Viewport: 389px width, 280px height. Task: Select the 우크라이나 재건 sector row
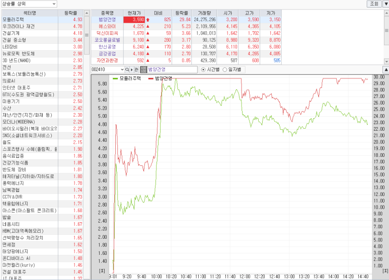pyautogui.click(x=42, y=26)
